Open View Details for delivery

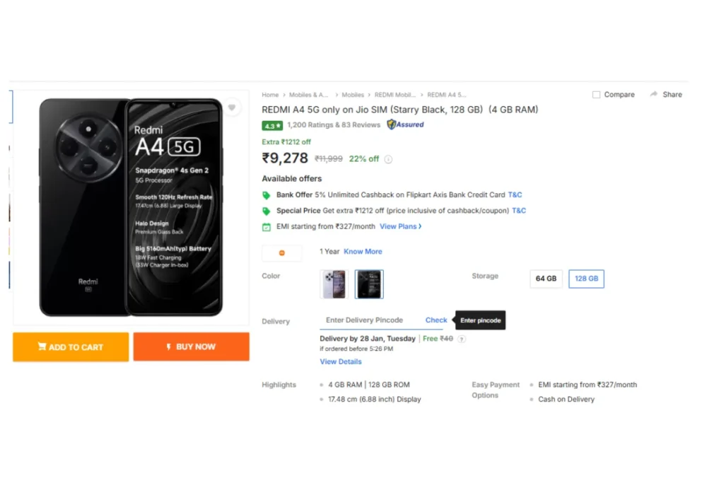(x=341, y=361)
